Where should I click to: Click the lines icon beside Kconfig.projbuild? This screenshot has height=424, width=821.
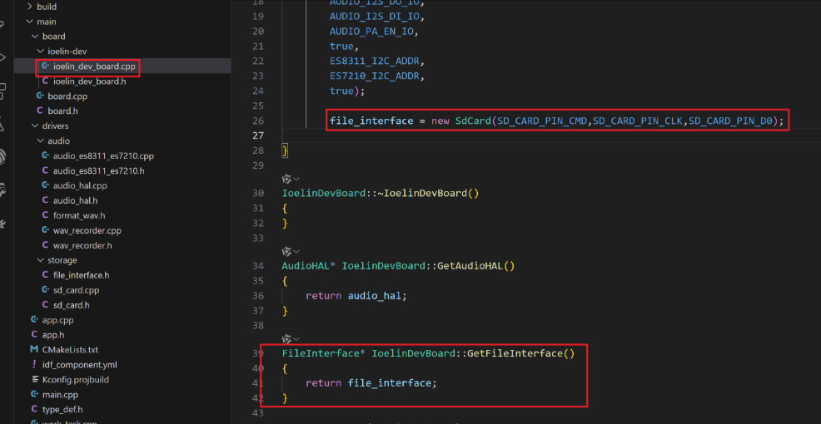pos(34,380)
